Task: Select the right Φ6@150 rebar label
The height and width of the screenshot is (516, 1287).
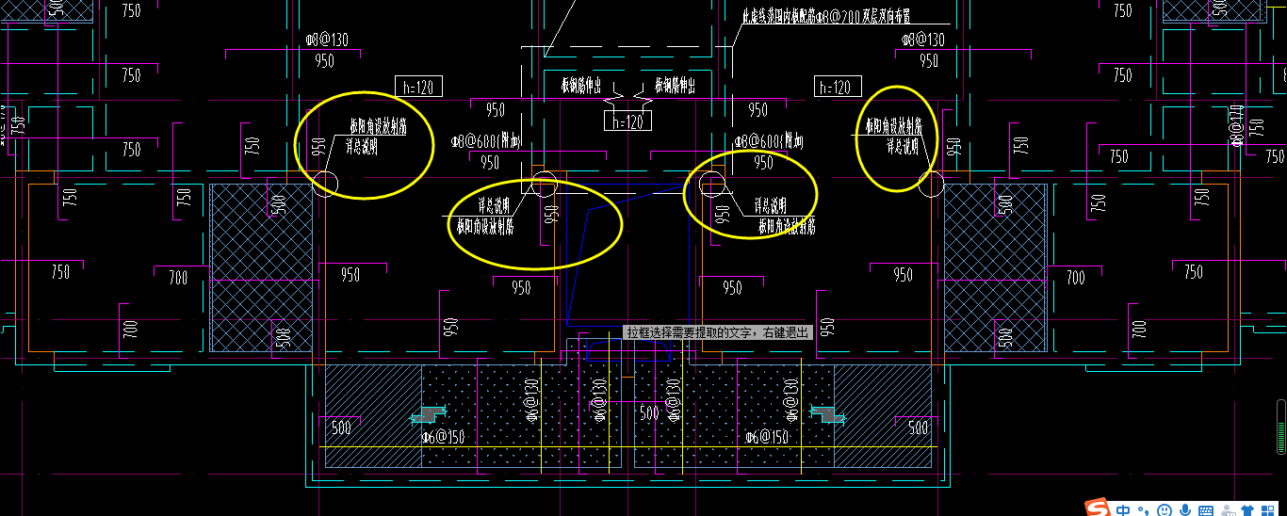Action: pyautogui.click(x=766, y=437)
